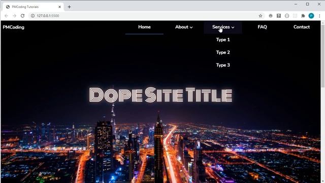Click the question mark extension icon
The image size is (325, 183).
click(279, 16)
